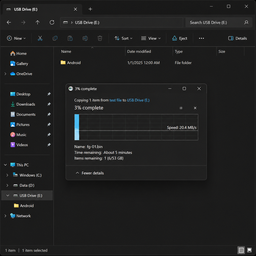Click the Rename icon in toolbar
This screenshot has width=256, height=256.
coord(85,38)
